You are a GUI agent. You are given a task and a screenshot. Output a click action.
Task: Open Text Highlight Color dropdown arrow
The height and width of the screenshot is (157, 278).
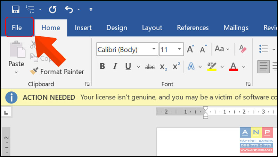[x=222, y=67]
